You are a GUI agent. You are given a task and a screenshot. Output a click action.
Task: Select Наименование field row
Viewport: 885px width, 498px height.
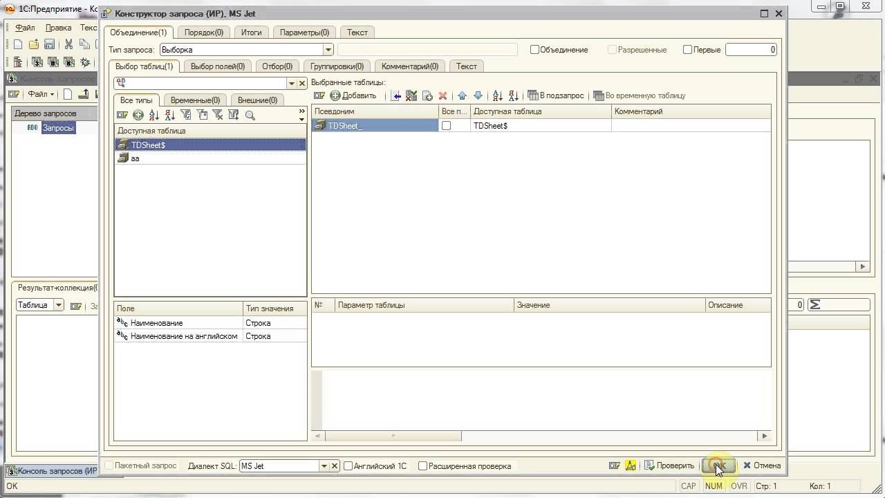tap(210, 323)
